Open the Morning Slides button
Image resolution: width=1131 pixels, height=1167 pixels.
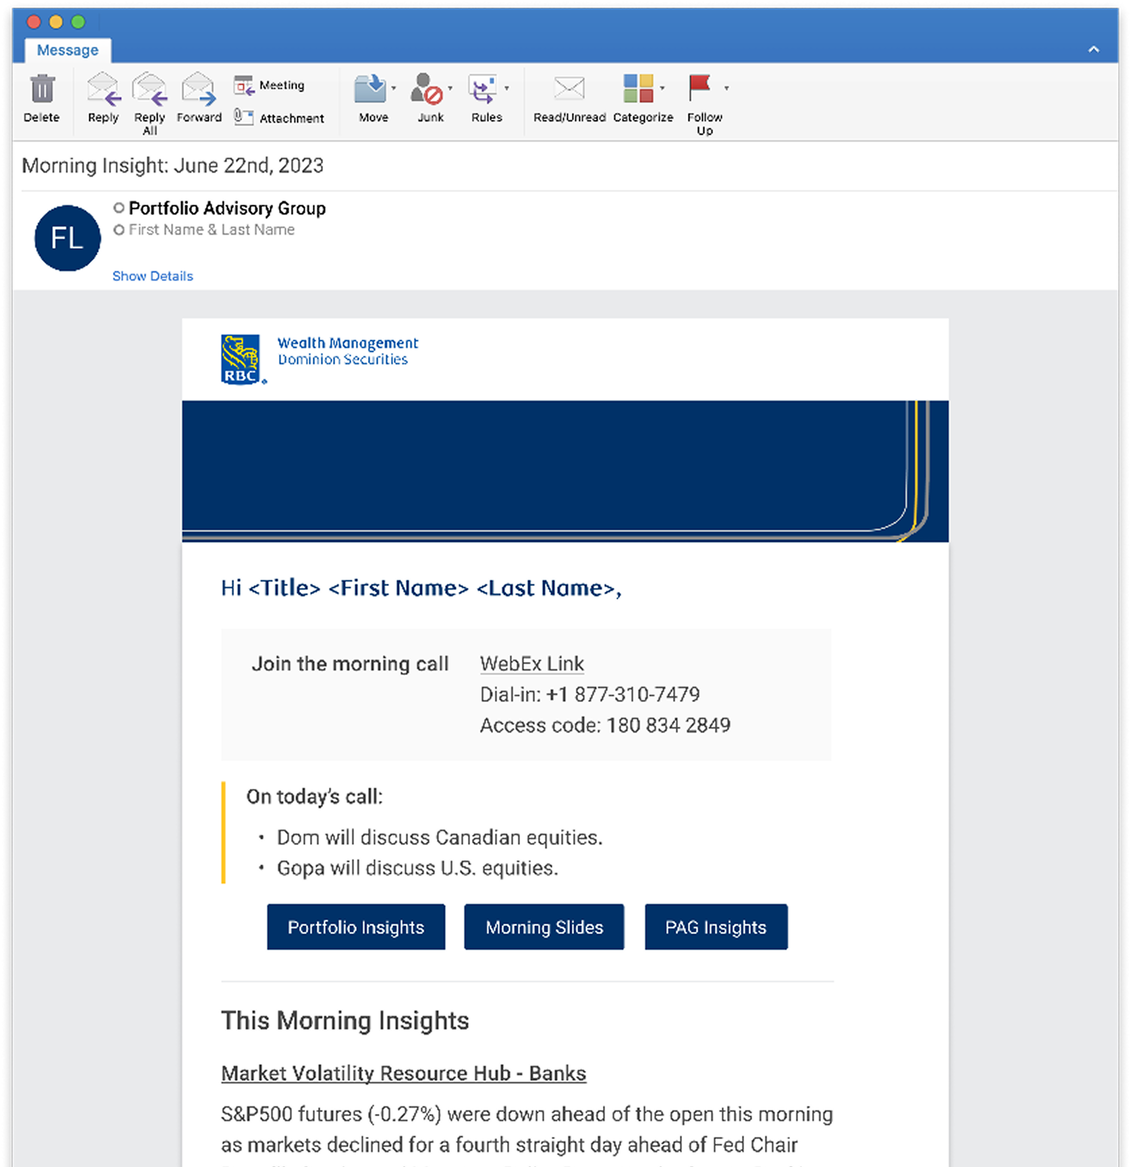pyautogui.click(x=544, y=927)
